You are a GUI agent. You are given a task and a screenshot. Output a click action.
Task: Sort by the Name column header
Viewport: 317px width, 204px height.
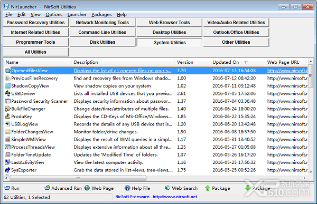tap(38, 62)
